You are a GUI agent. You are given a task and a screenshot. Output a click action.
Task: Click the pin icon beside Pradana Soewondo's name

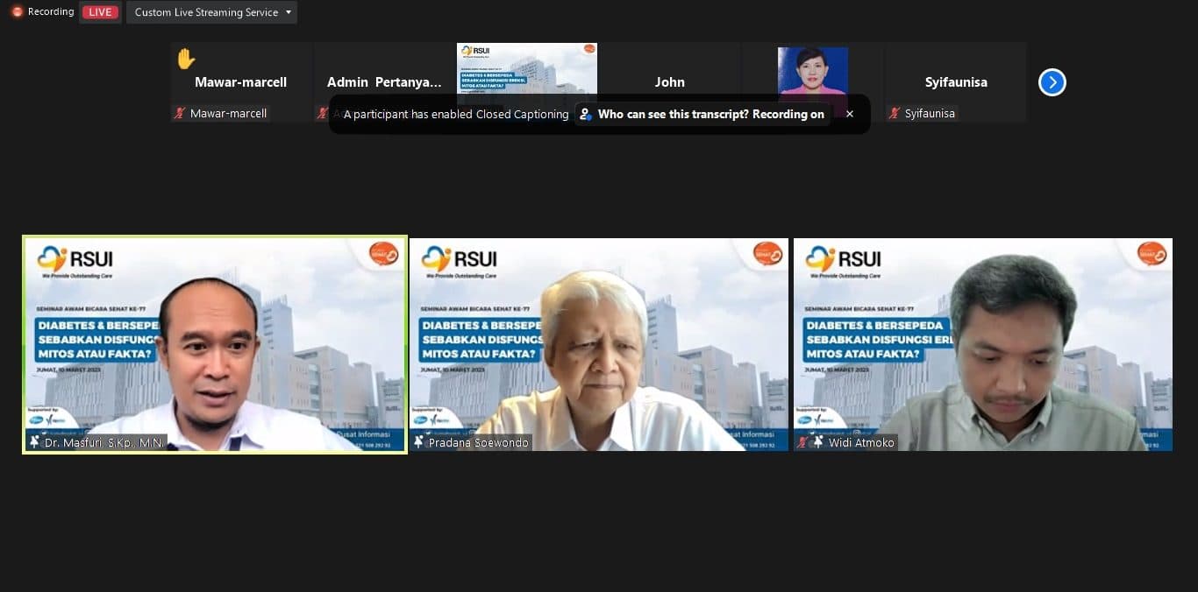click(x=419, y=442)
